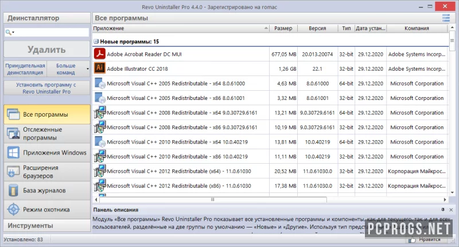Select Visual C++ 2012 Redistributable (x64) row
This screenshot has width=459, height=247.
pyautogui.click(x=270, y=171)
